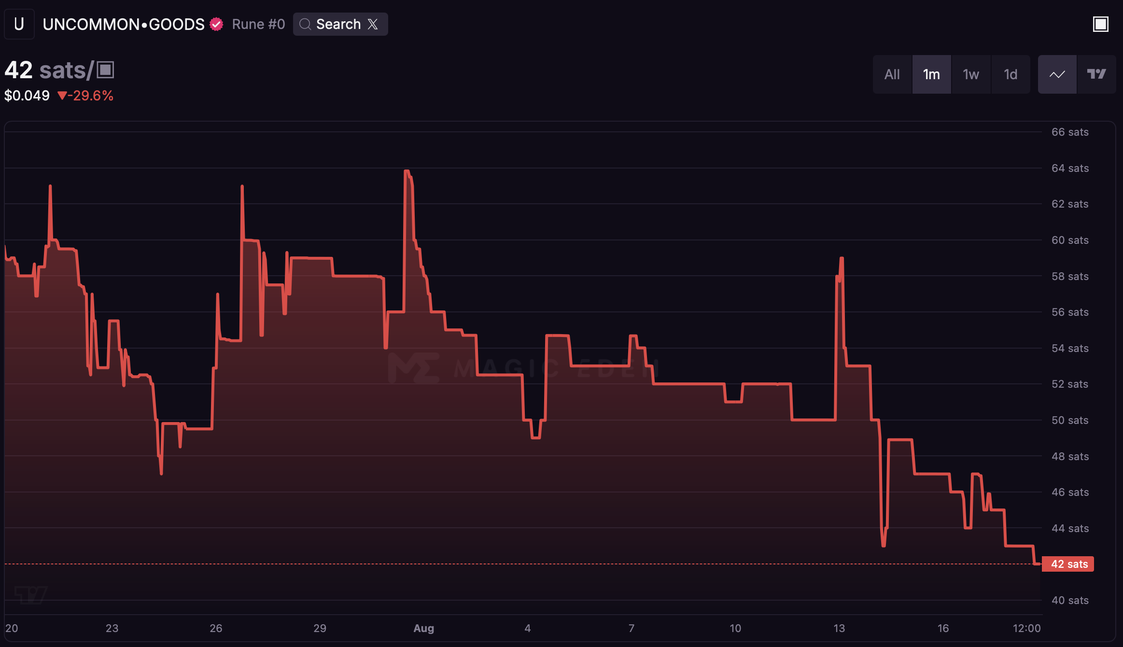
Task: Click the 16 date axis label
Action: pos(943,628)
